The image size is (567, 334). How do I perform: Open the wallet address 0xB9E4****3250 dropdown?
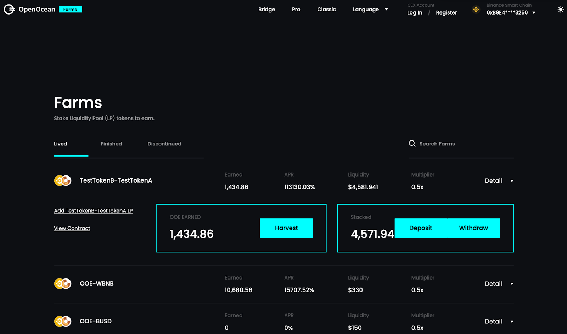tap(511, 12)
